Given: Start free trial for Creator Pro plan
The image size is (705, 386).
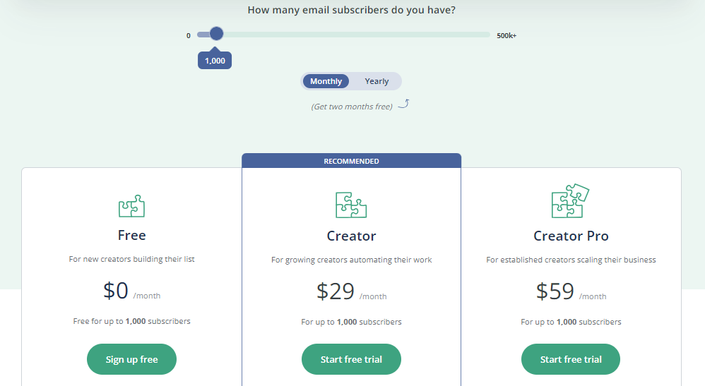Looking at the screenshot, I should pyautogui.click(x=571, y=359).
